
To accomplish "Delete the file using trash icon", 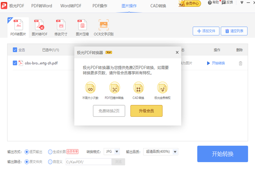I will [x=241, y=63].
